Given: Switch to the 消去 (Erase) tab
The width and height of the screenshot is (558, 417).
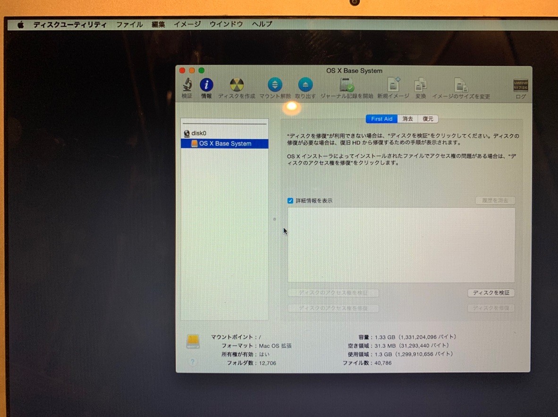Looking at the screenshot, I should pos(407,119).
